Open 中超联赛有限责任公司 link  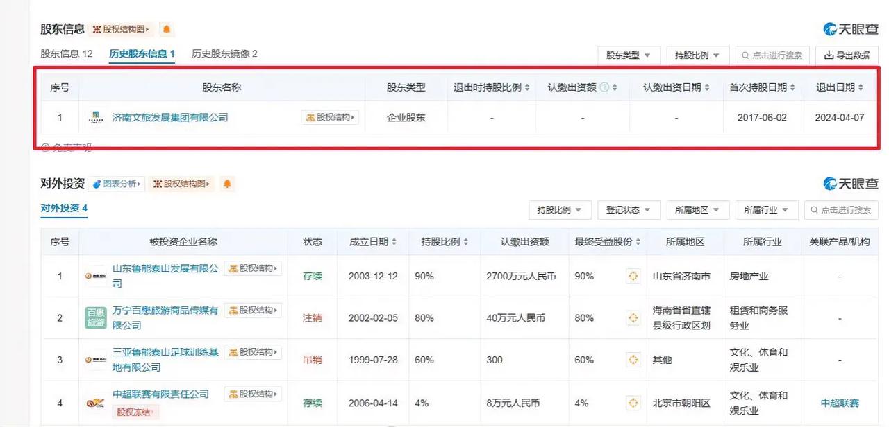(x=160, y=394)
